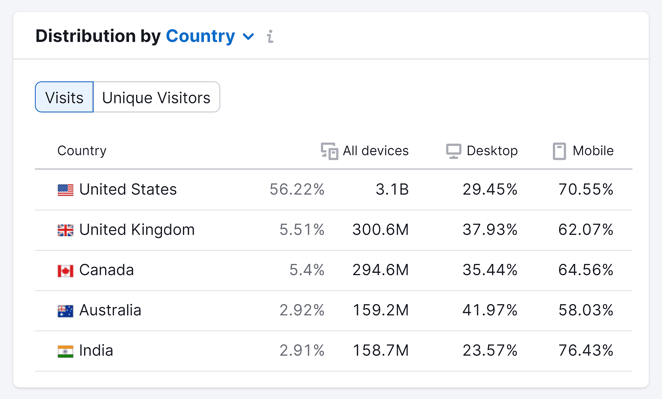Click the Canada flag icon
This screenshot has width=662, height=399.
pos(65,271)
